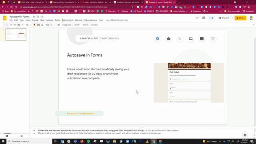The image size is (256, 144).
Task: Star the Autosave in Forms presentation
Action: click(34, 17)
